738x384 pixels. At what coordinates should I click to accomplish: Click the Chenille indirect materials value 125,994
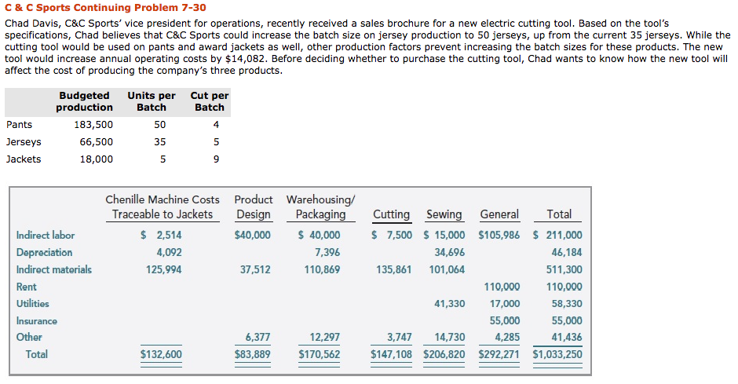164,269
